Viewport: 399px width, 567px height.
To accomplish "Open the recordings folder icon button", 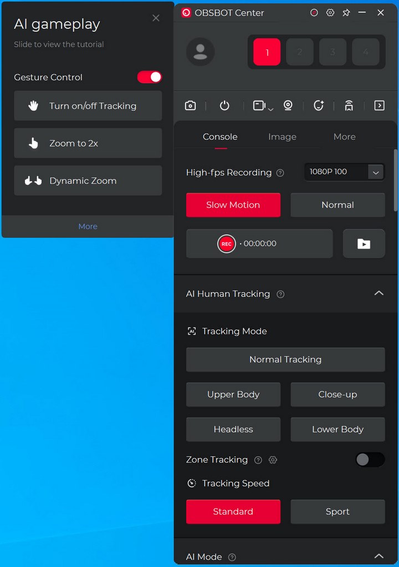I will pyautogui.click(x=364, y=244).
